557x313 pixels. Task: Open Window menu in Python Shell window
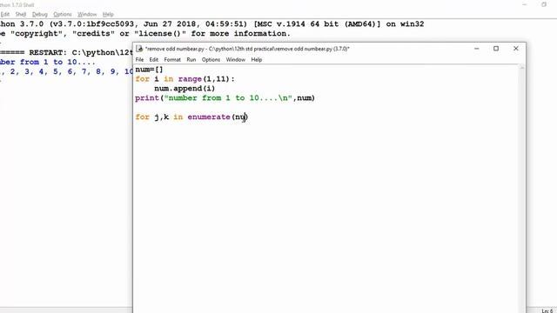(x=87, y=14)
